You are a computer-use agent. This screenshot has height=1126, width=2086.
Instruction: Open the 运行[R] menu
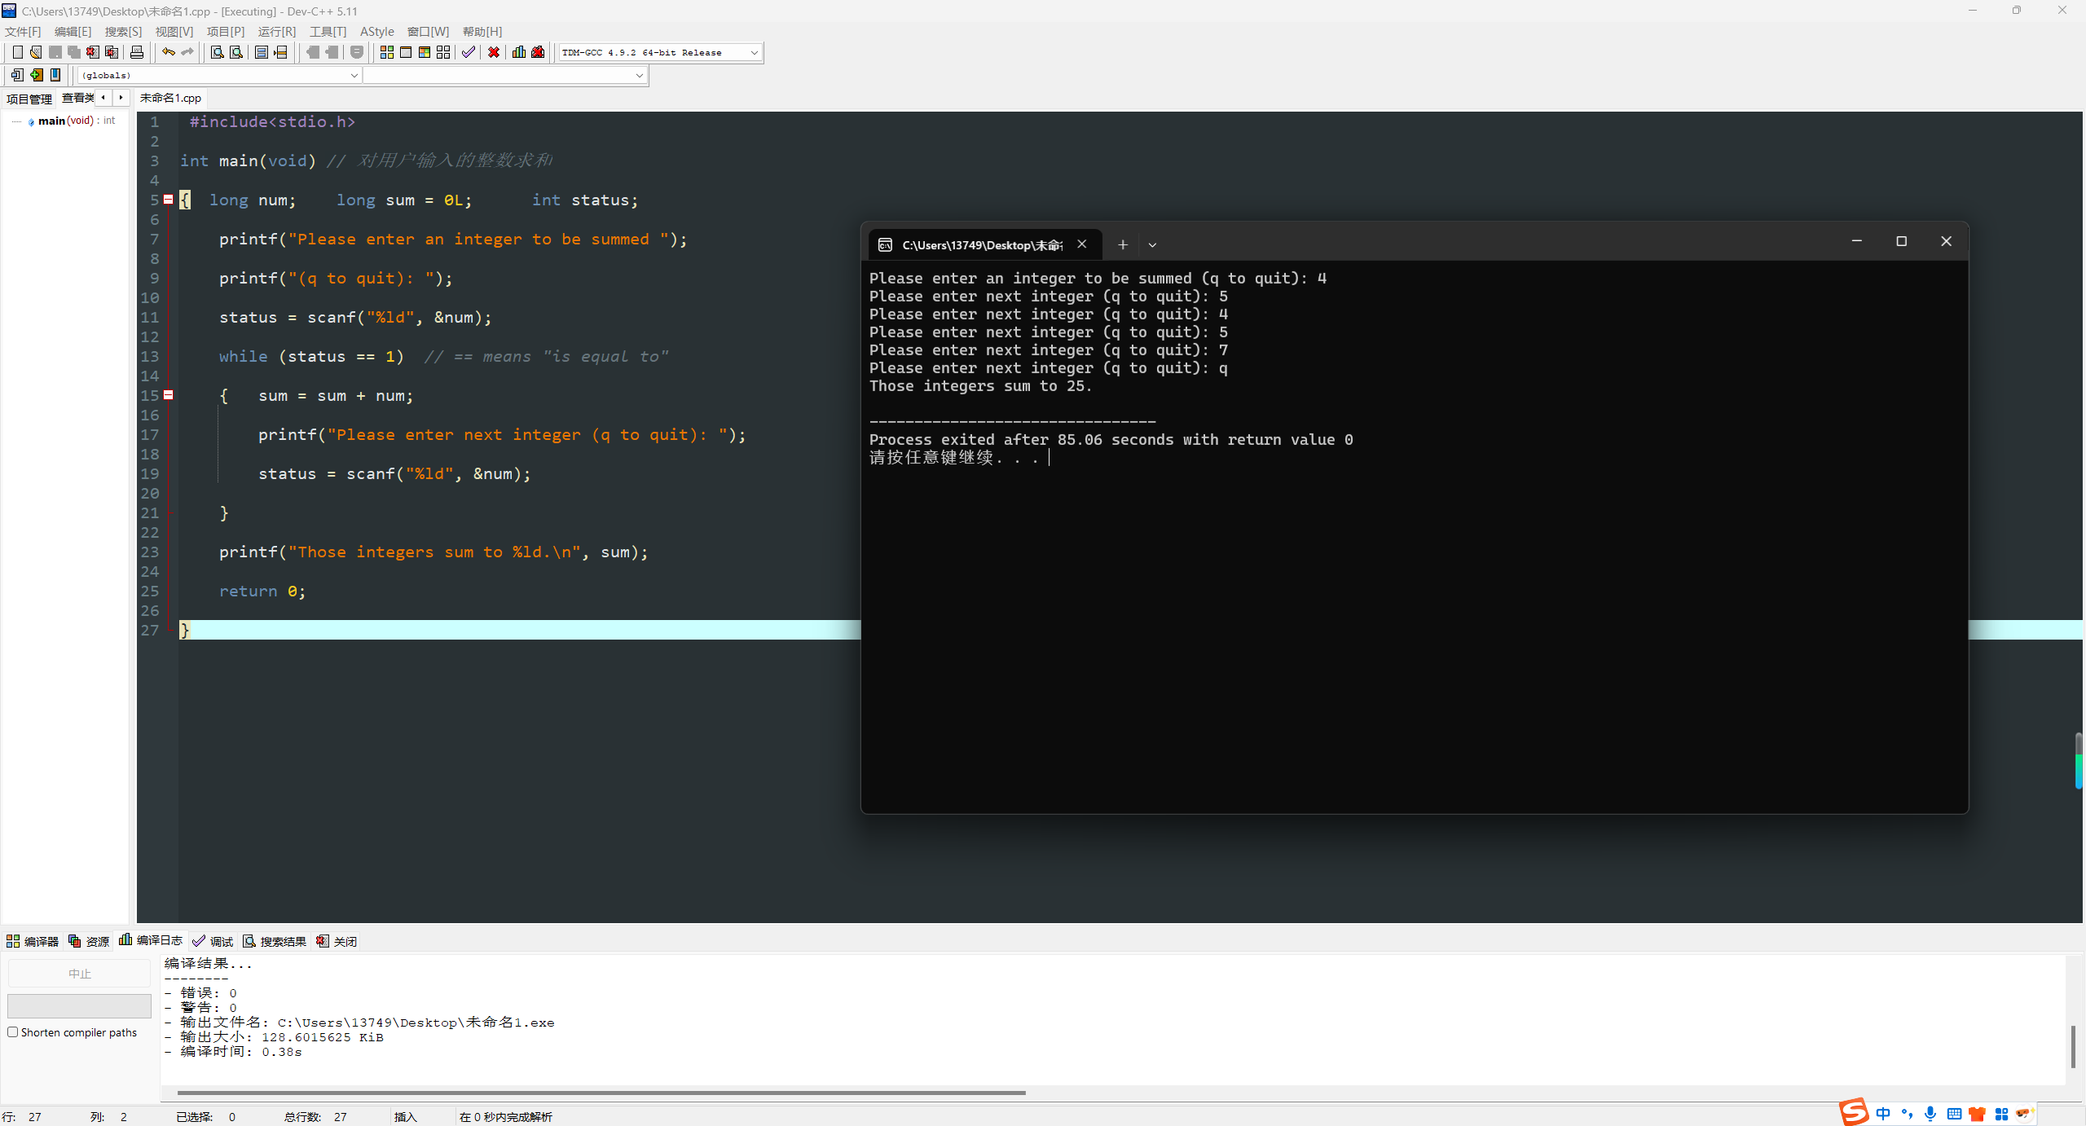point(276,32)
